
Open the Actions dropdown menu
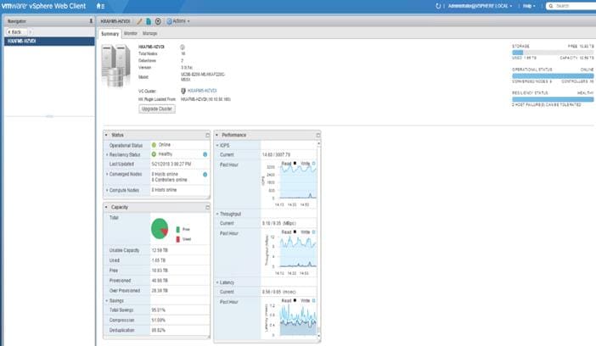(178, 21)
